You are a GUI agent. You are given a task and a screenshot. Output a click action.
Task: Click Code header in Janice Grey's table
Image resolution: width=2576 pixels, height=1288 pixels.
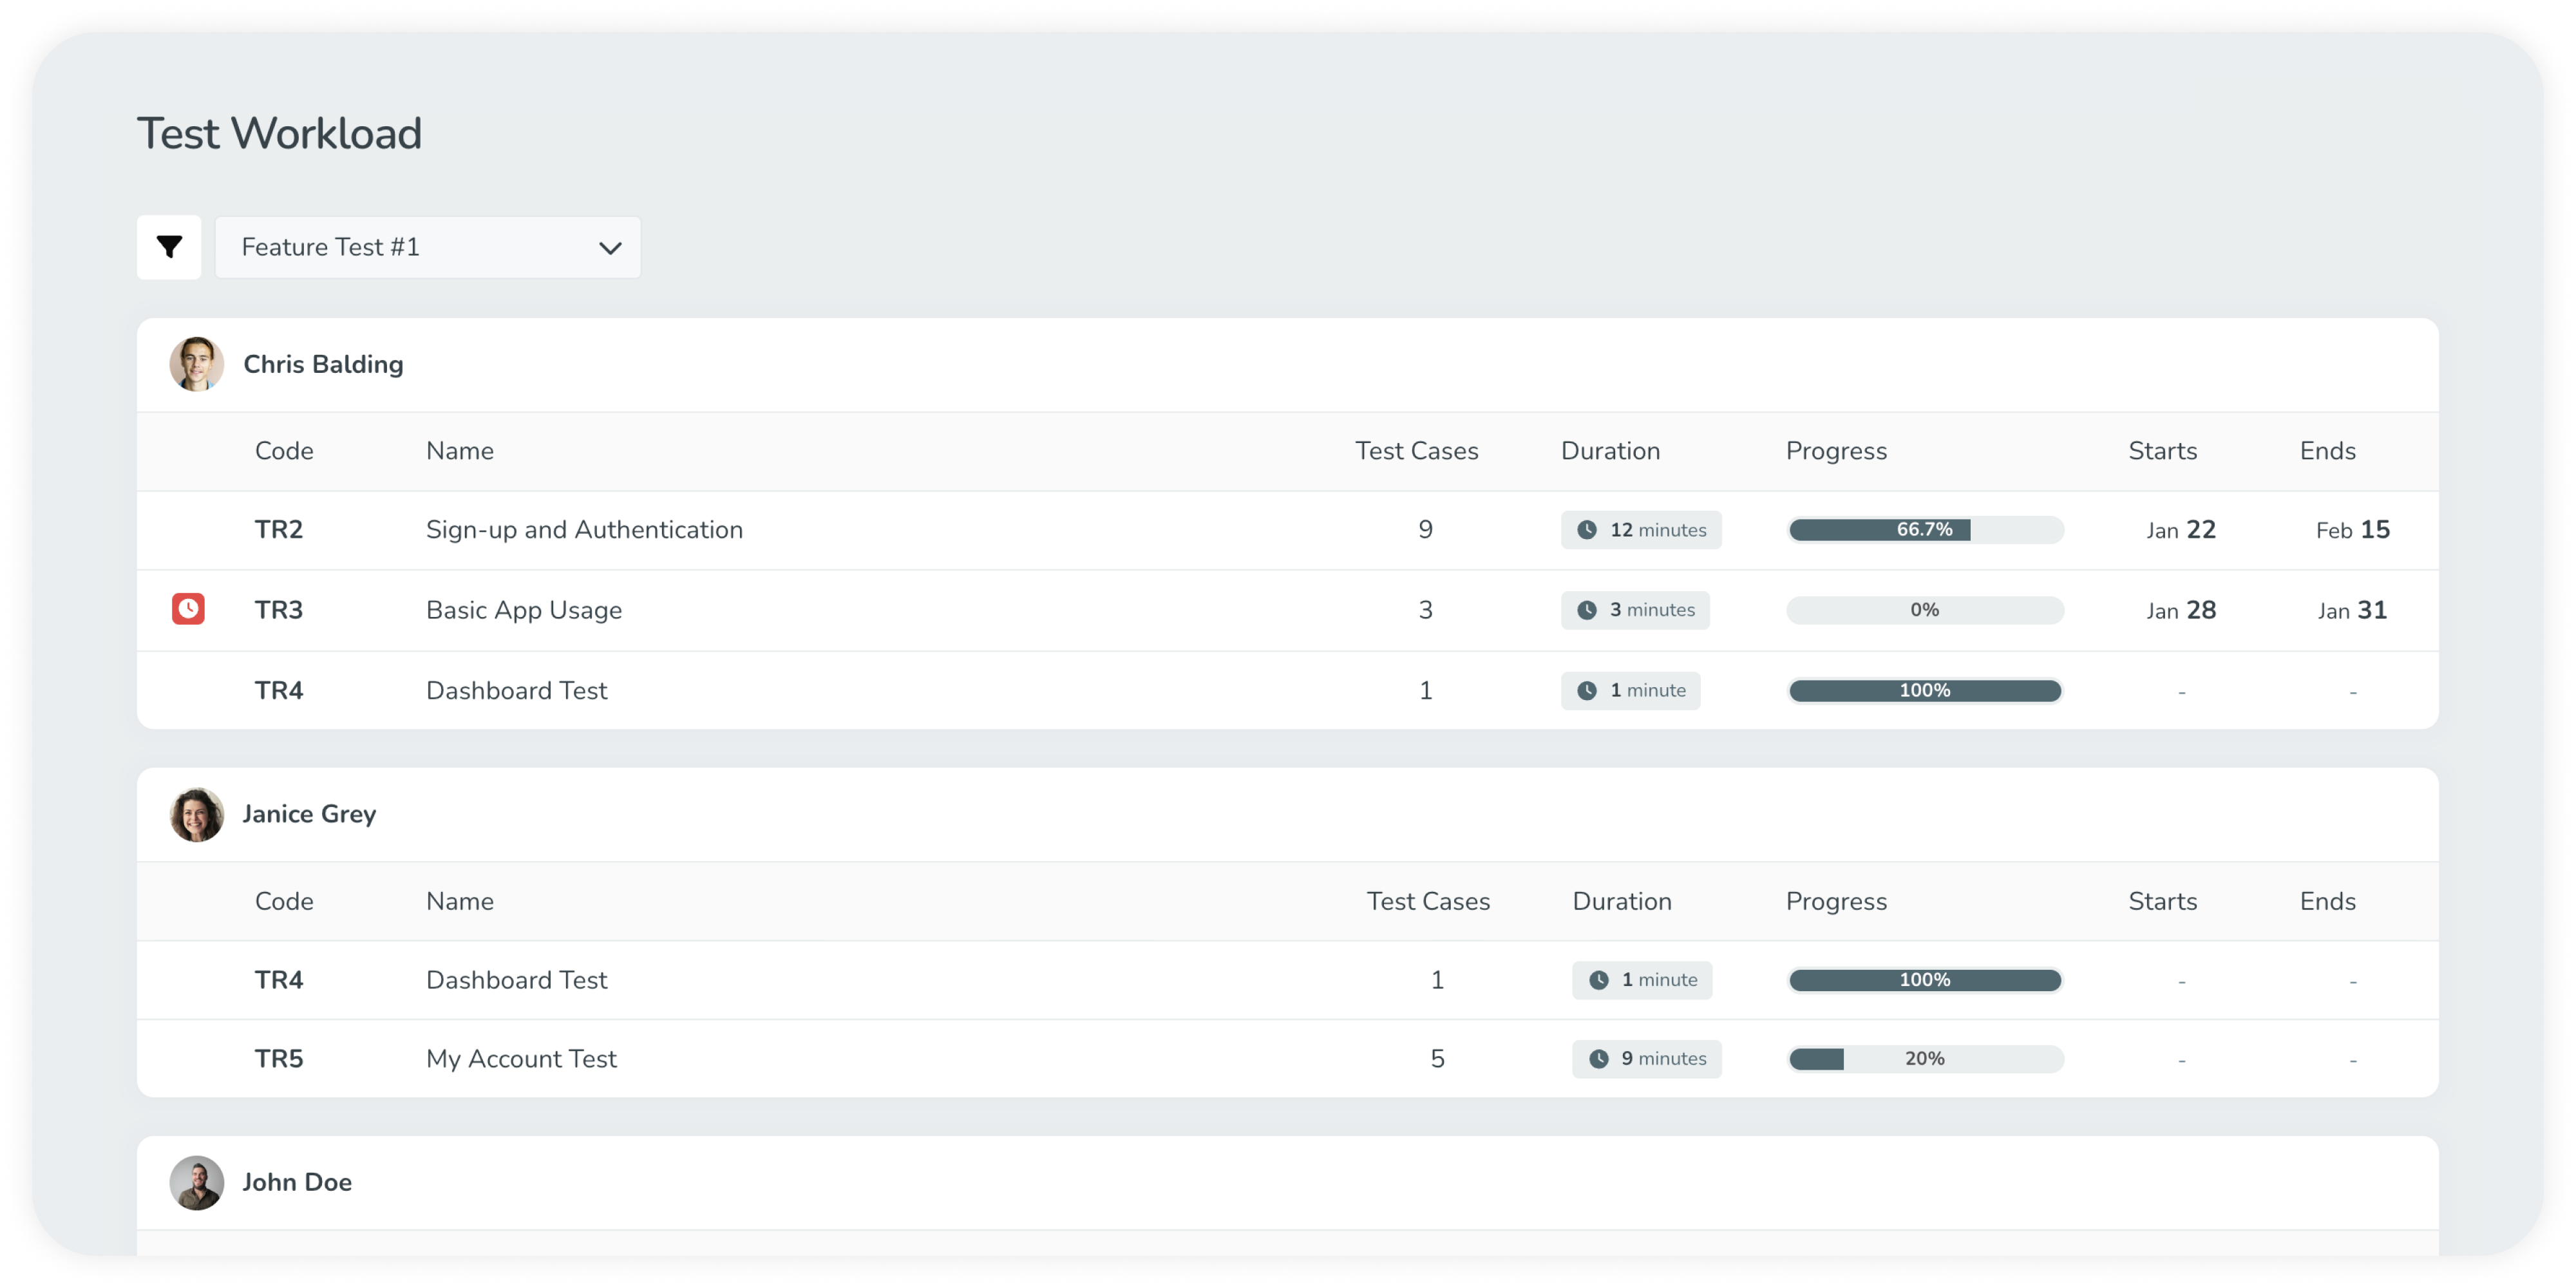[284, 901]
